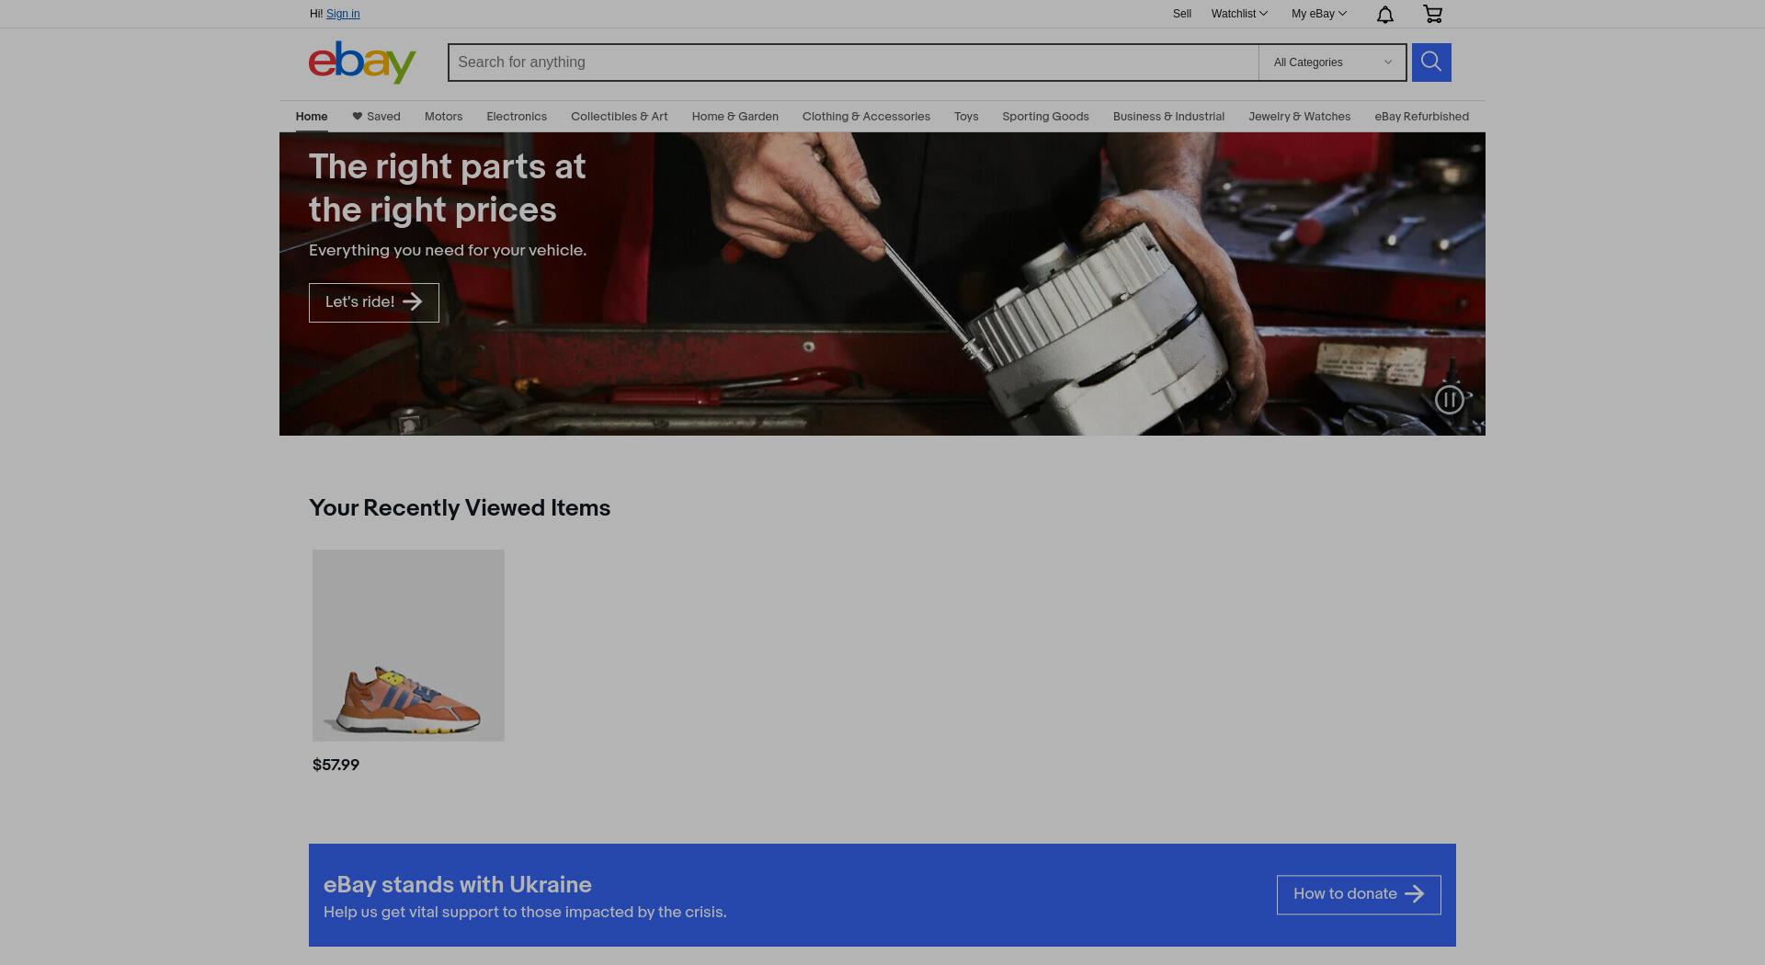
Task: Open eBay Refurbished category
Action: point(1422,117)
